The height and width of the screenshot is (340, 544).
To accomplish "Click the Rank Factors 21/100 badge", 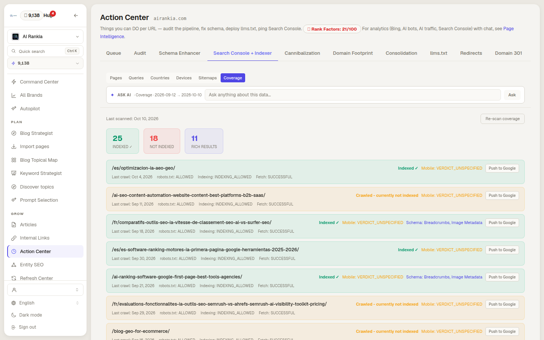I will coord(332,29).
